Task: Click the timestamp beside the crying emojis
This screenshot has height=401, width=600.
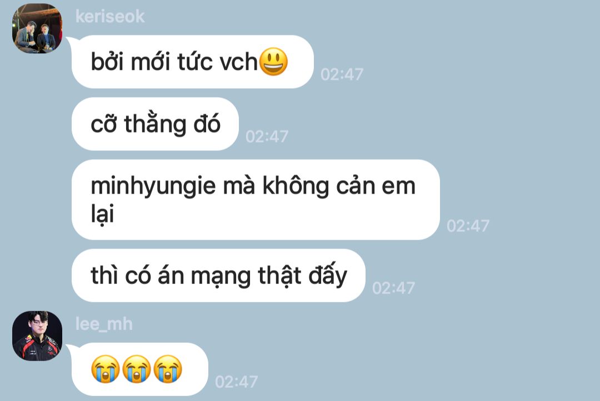Action: (237, 382)
